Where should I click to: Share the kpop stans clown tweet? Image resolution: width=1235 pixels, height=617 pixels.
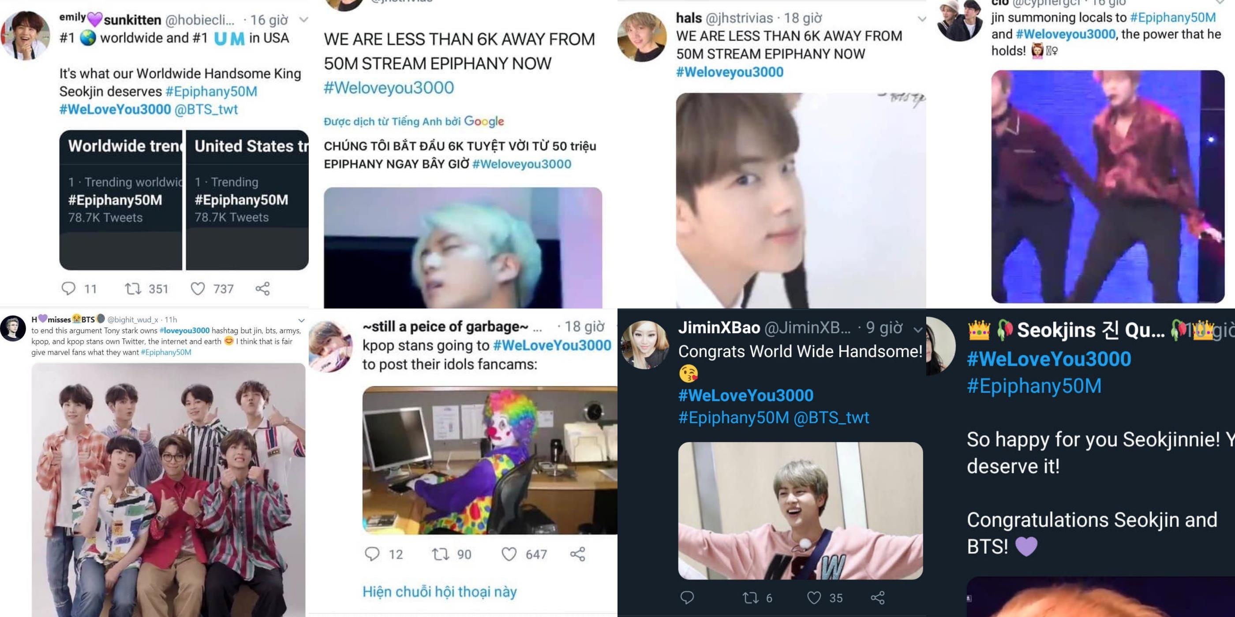pyautogui.click(x=577, y=554)
